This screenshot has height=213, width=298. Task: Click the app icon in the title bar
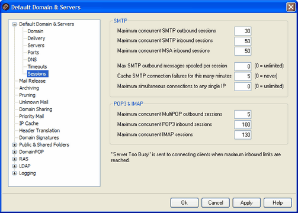click(6, 7)
